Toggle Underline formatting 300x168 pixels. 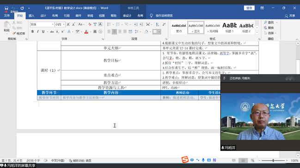pos(43,32)
